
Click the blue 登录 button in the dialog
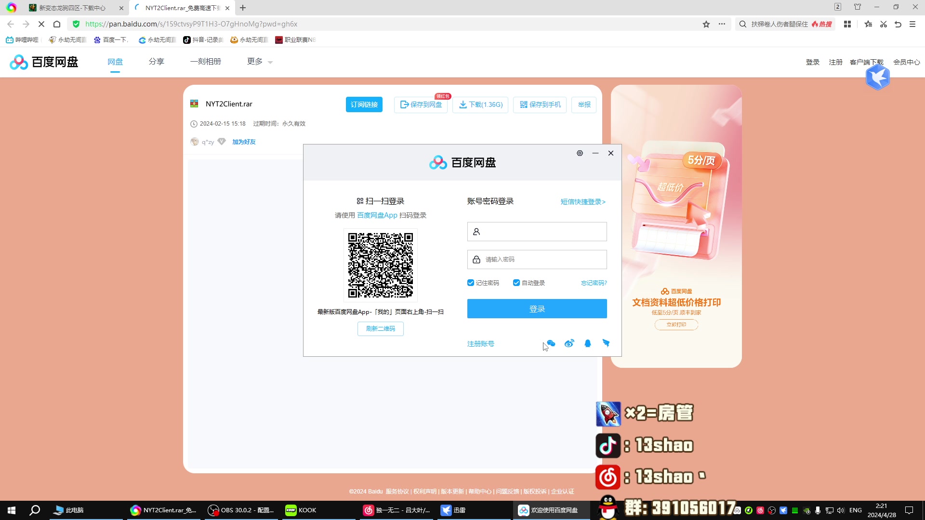point(537,309)
